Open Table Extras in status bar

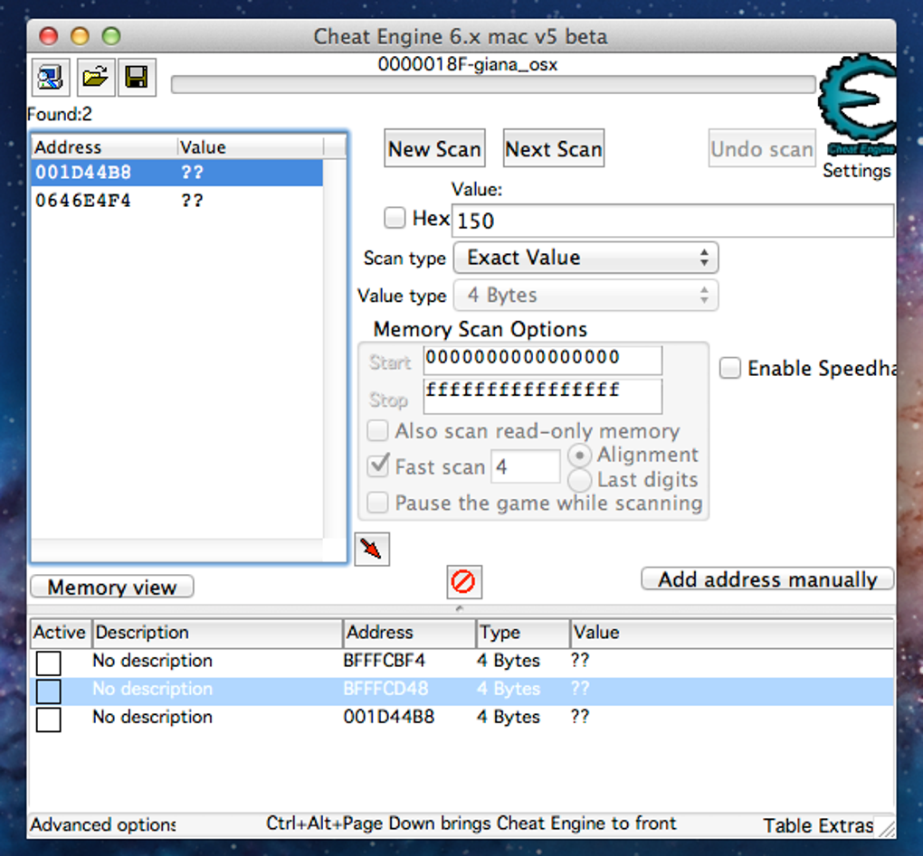tap(818, 825)
